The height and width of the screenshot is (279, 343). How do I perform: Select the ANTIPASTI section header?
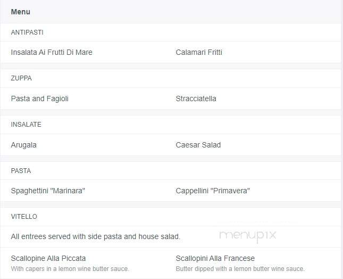point(27,32)
